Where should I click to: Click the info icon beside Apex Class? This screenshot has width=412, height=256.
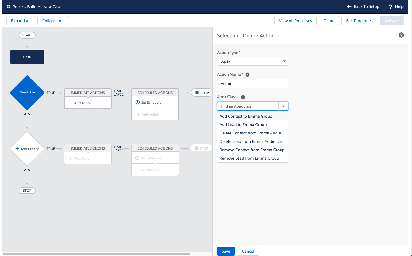click(x=243, y=97)
